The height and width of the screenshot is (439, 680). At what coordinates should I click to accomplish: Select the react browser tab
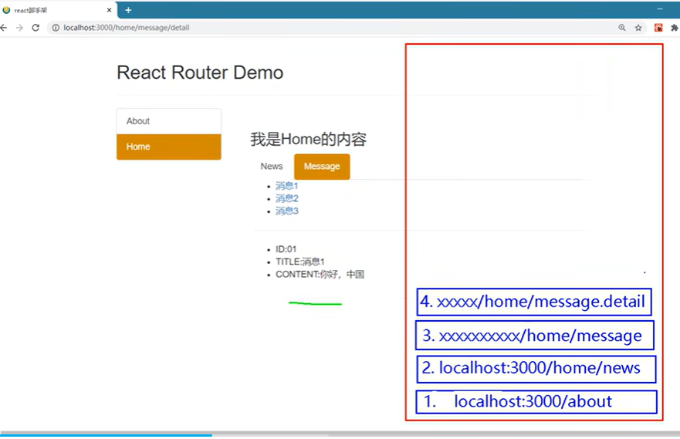(x=58, y=10)
